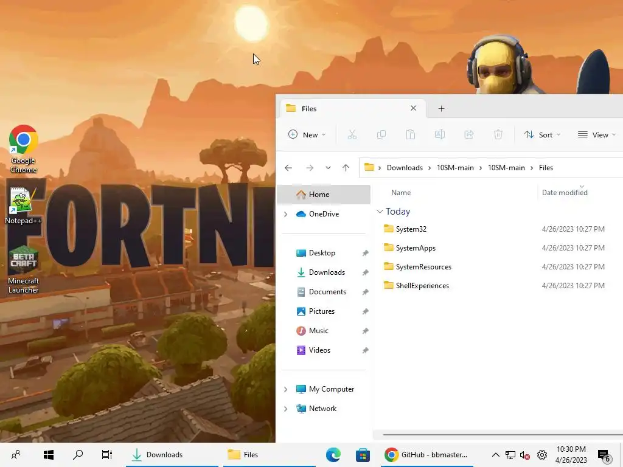Viewport: 623px width, 467px height.
Task: Click Downloads in the address breadcrumb
Action: point(405,168)
